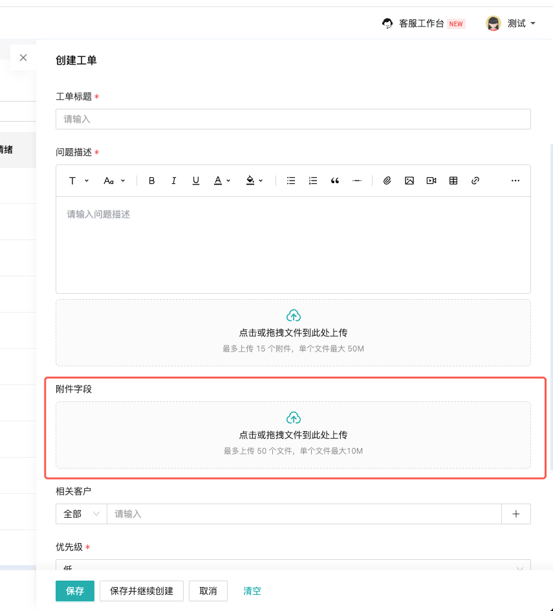Click the cloud upload icon below editor

click(x=293, y=315)
